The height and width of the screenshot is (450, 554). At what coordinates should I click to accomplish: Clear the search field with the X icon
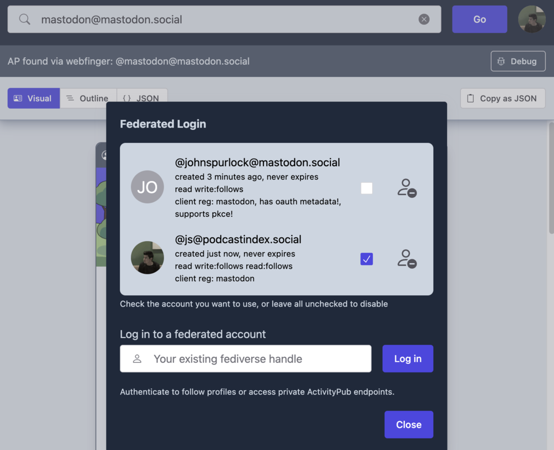(x=424, y=19)
